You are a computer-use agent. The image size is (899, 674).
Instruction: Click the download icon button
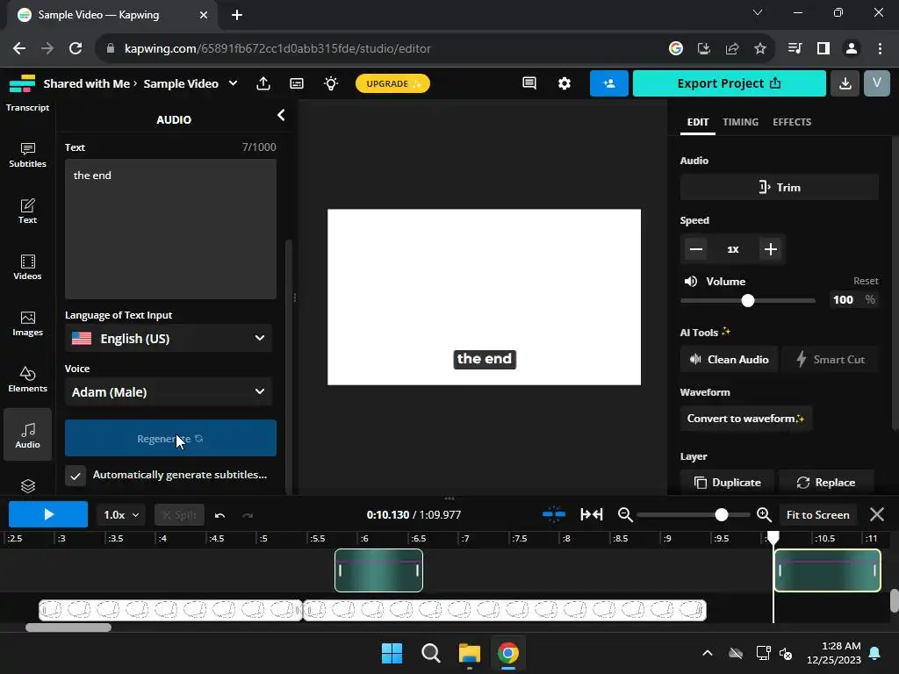[845, 83]
